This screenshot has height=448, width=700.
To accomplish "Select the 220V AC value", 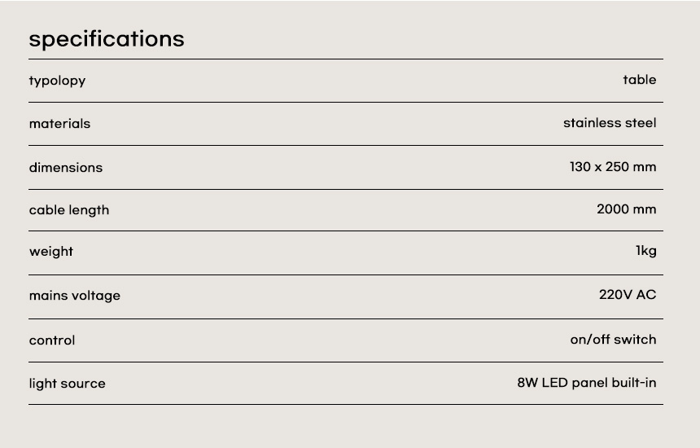I will click(627, 295).
